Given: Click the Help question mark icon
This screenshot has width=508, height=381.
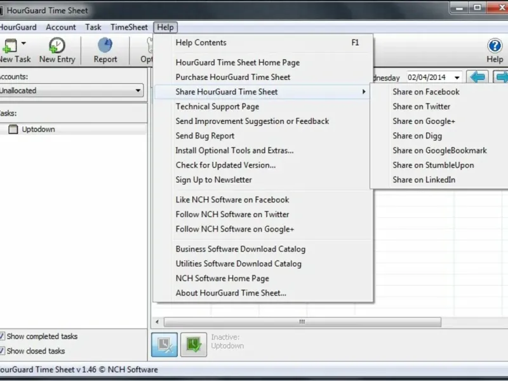Looking at the screenshot, I should point(495,46).
